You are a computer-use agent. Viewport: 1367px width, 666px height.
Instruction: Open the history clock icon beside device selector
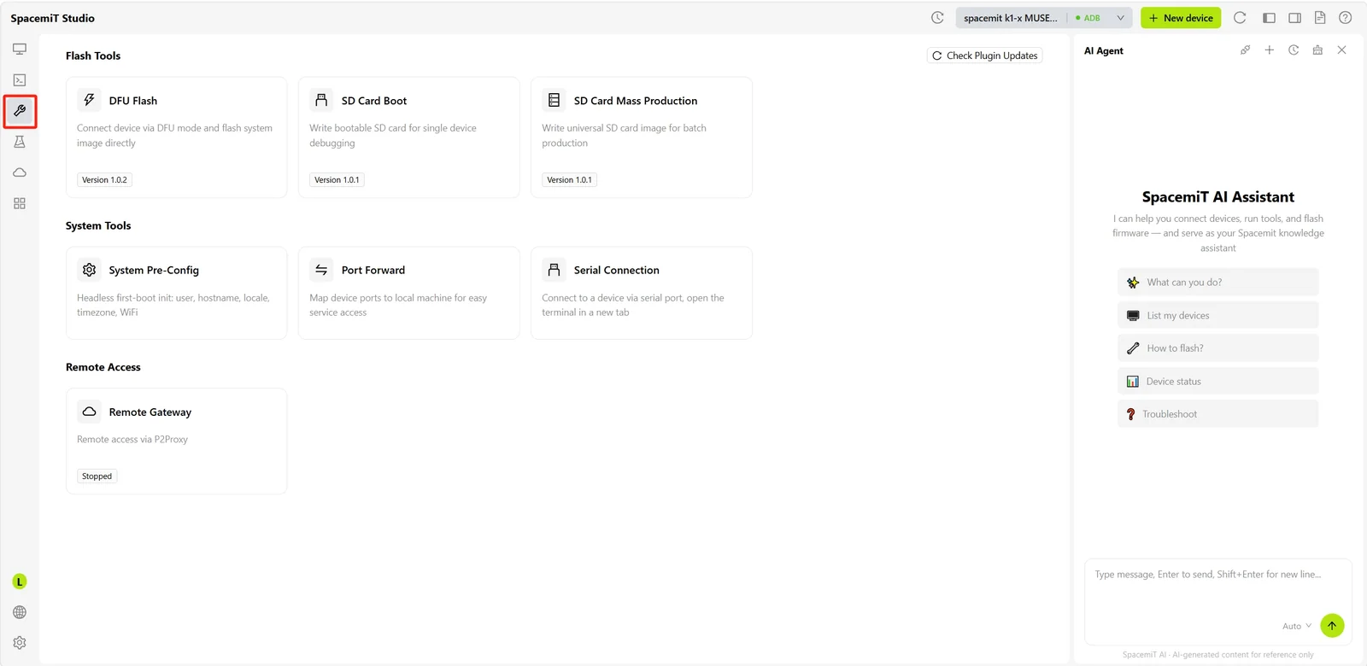(x=937, y=18)
